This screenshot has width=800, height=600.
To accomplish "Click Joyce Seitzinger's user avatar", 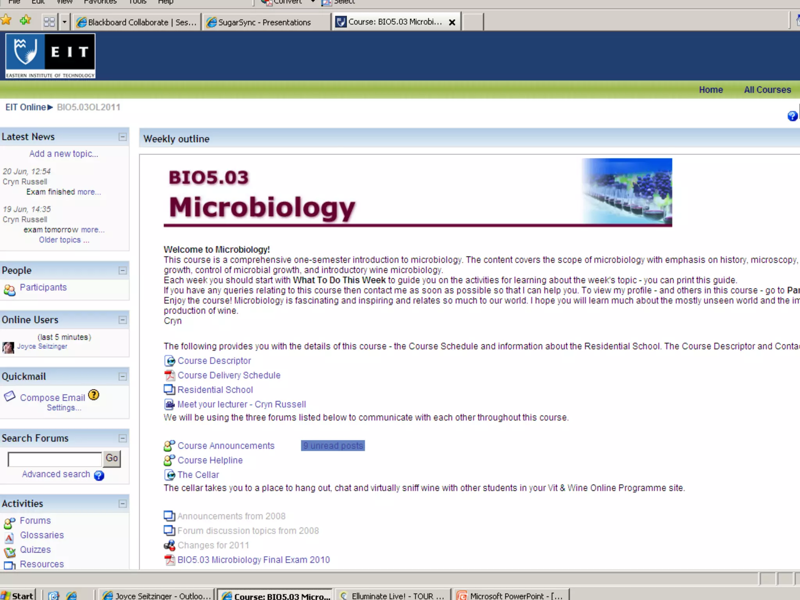I will (8, 347).
